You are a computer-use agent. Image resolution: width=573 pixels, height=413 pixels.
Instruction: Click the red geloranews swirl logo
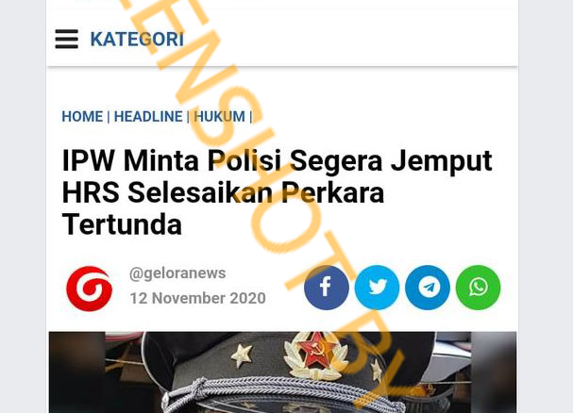90,289
